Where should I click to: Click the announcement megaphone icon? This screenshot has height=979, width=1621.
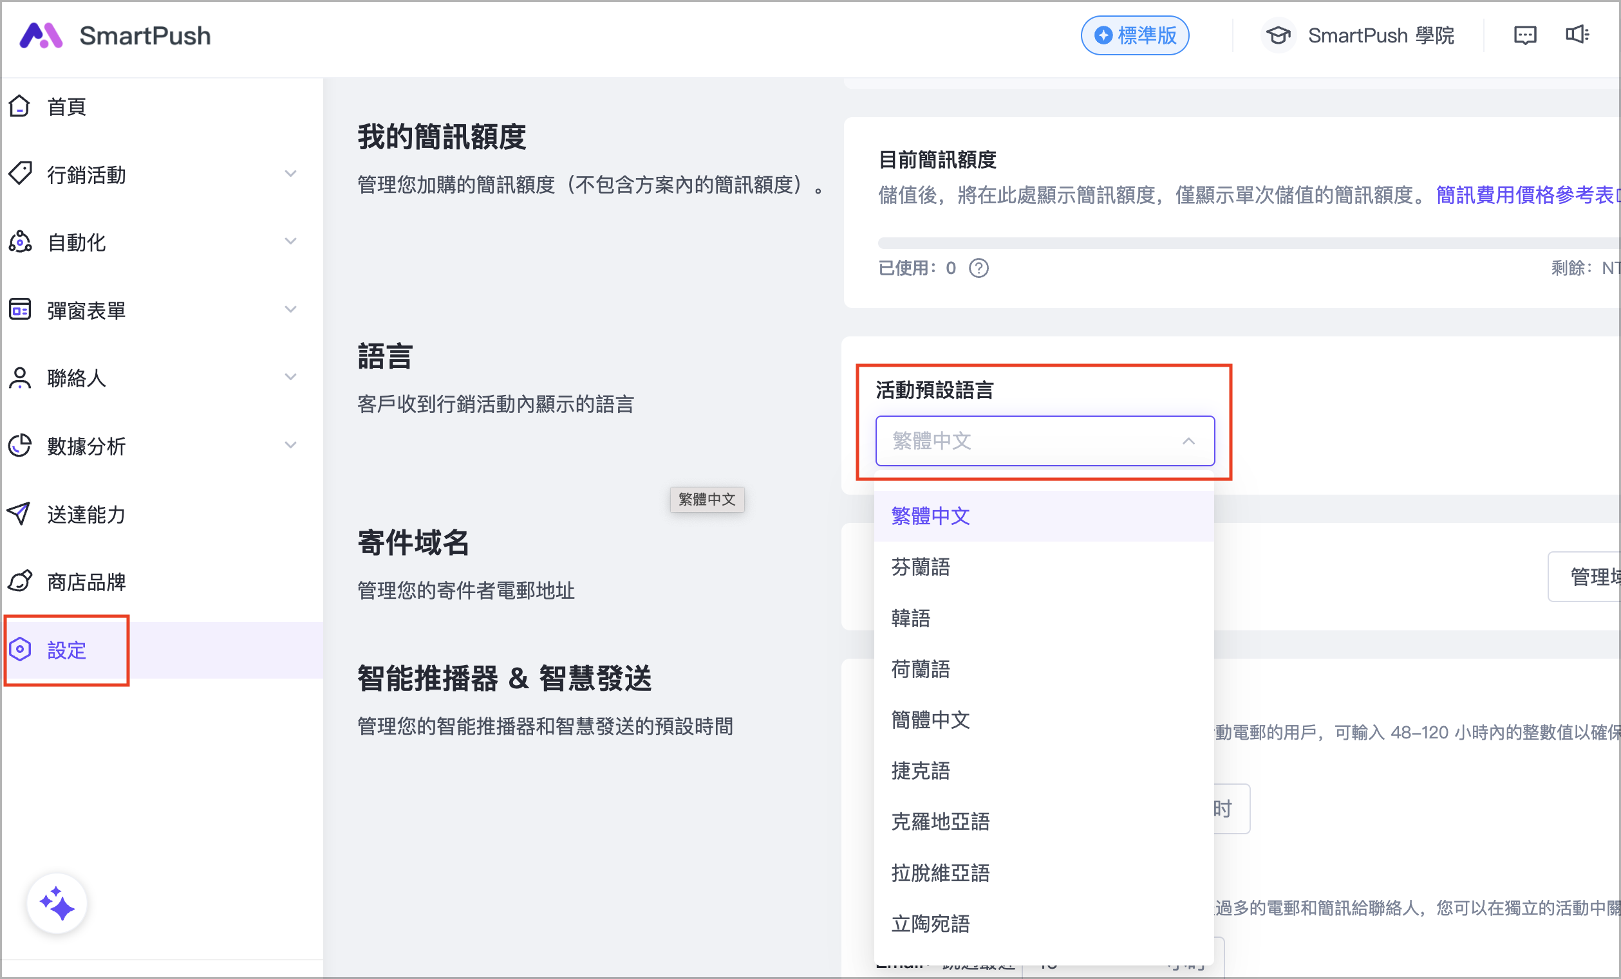point(1578,34)
